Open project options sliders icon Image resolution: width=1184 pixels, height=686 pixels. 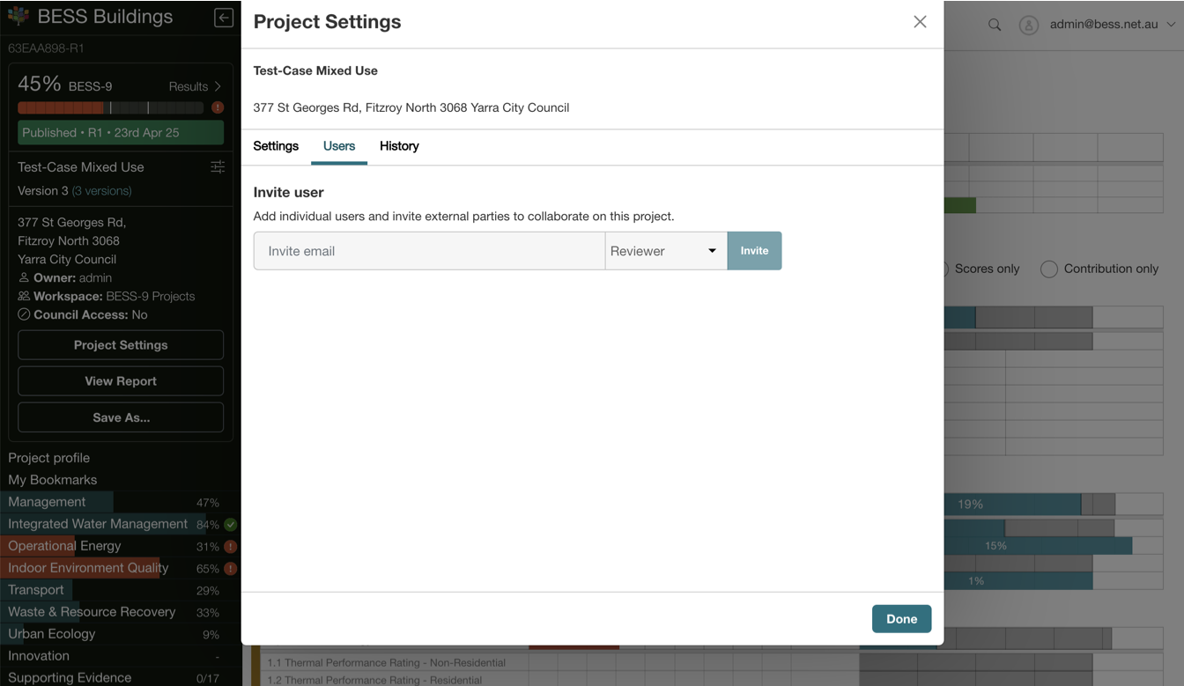[x=218, y=167]
